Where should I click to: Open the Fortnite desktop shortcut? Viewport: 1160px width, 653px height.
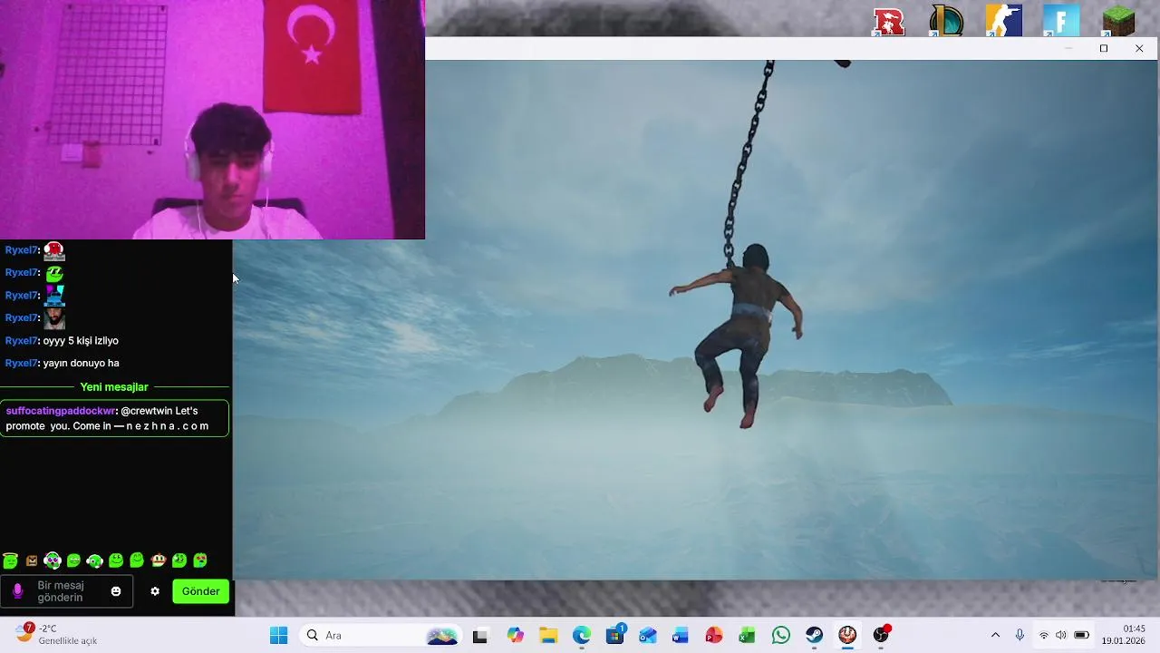click(x=1060, y=21)
